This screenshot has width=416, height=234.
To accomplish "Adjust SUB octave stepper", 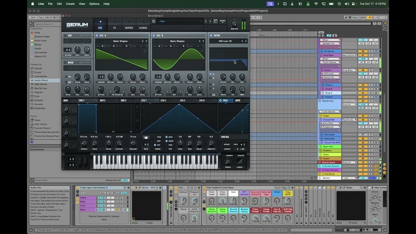I will point(68,50).
